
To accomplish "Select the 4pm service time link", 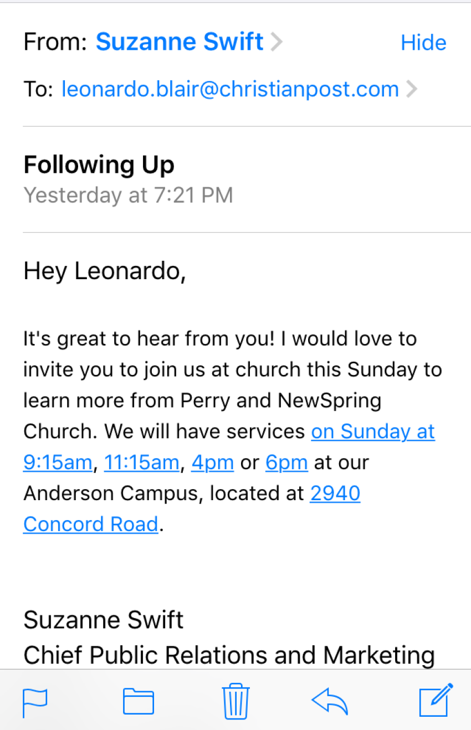I will pos(212,462).
